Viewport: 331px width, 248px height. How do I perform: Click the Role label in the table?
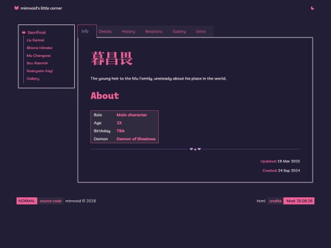98,115
